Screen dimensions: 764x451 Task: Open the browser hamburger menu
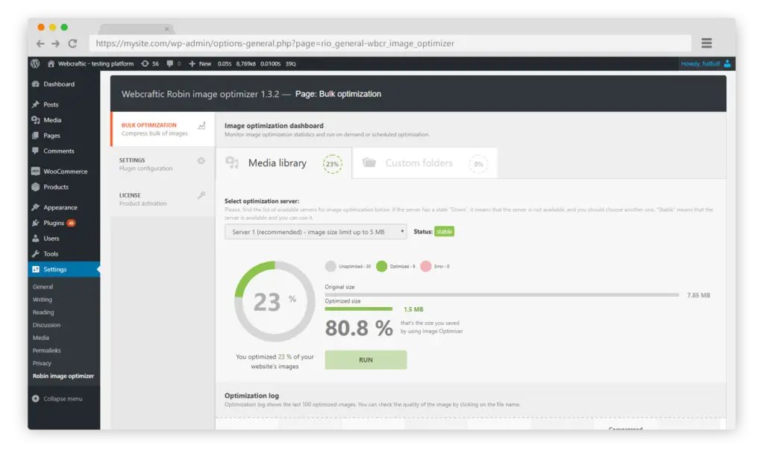click(x=706, y=42)
